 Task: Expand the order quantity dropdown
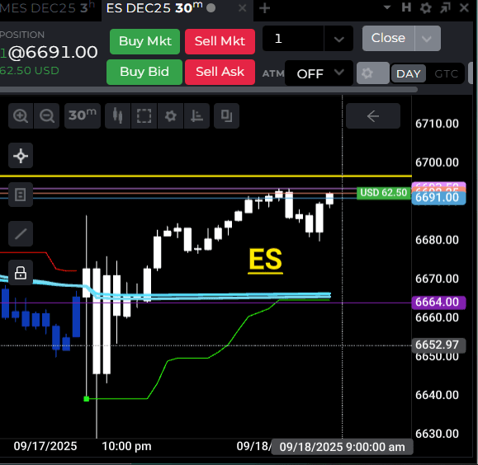pyautogui.click(x=338, y=39)
